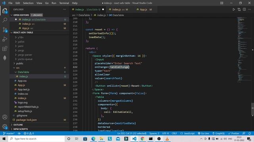Image resolution: width=254 pixels, height=142 pixels.
Task: Open Visual Studio Code in Windows taskbar
Action: click(x=134, y=138)
